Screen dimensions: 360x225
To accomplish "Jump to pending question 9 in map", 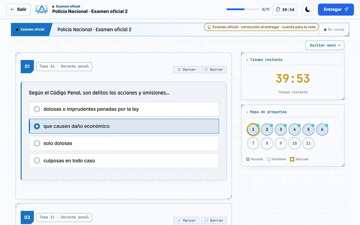I will (281, 143).
